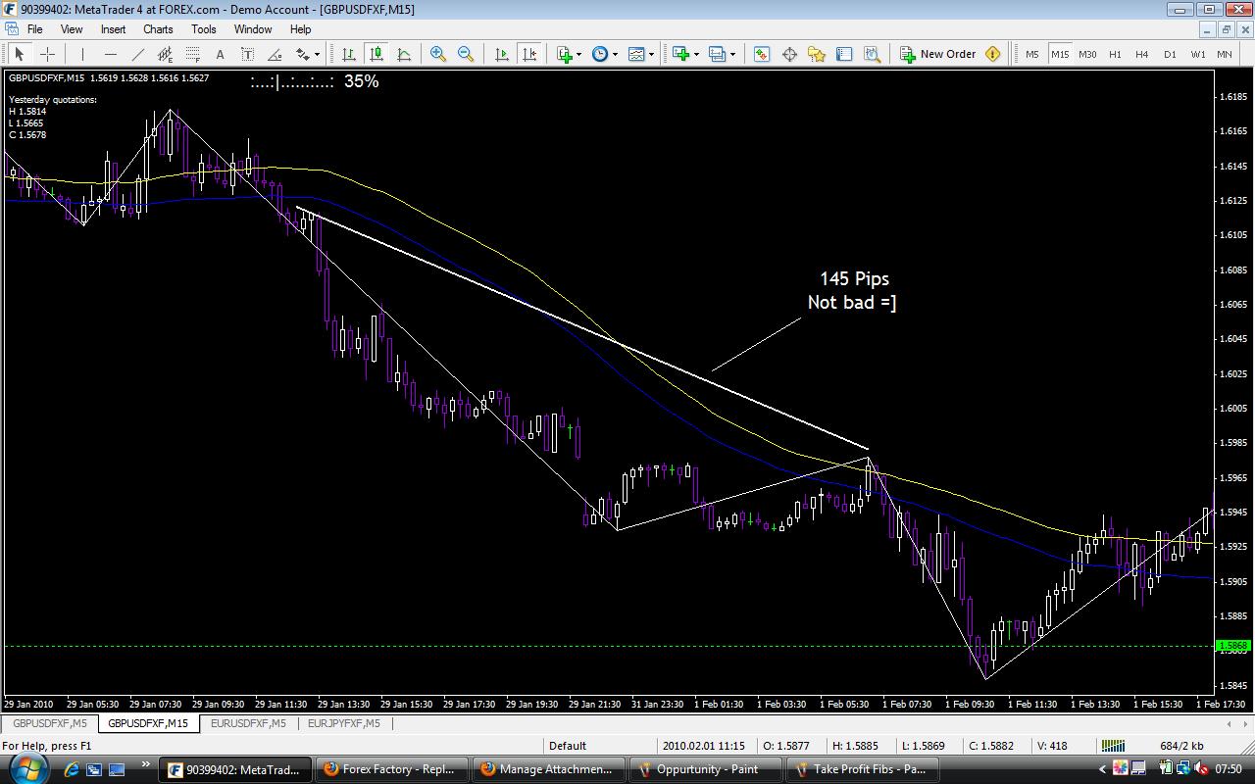
Task: Open the Insert menu
Action: point(113,29)
